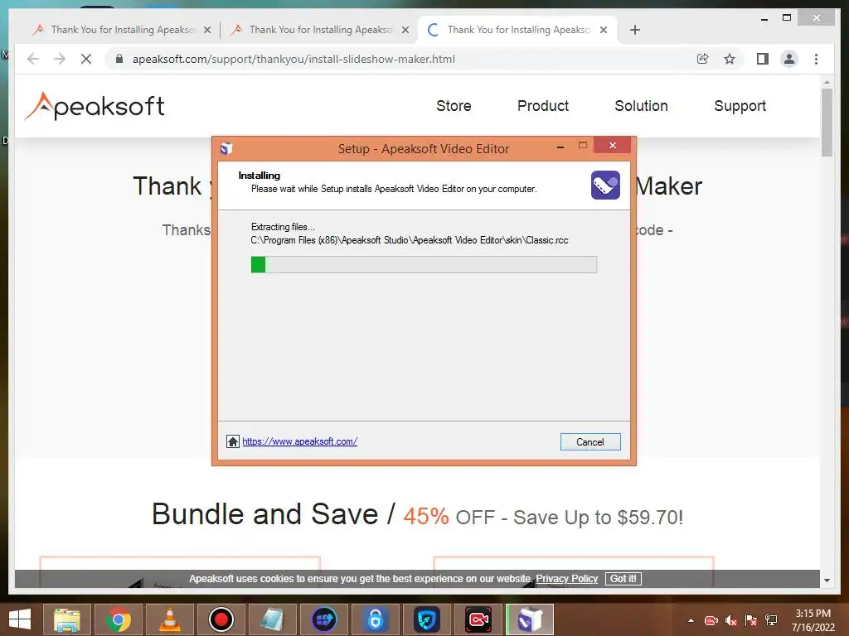Show hidden system tray icons
Screen dimensions: 849x636
pyautogui.click(x=691, y=620)
